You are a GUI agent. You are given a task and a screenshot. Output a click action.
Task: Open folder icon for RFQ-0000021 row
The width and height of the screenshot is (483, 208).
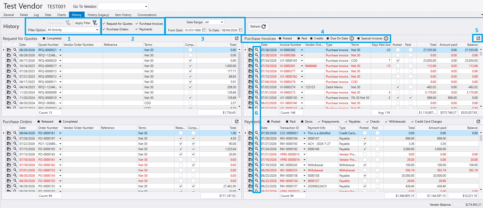pos(9,50)
